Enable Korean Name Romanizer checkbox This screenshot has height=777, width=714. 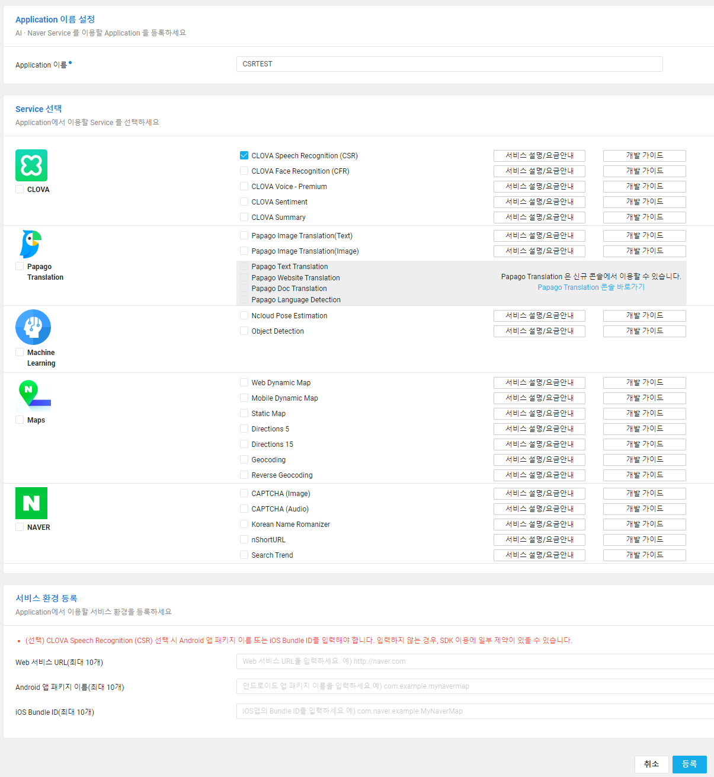pyautogui.click(x=244, y=524)
